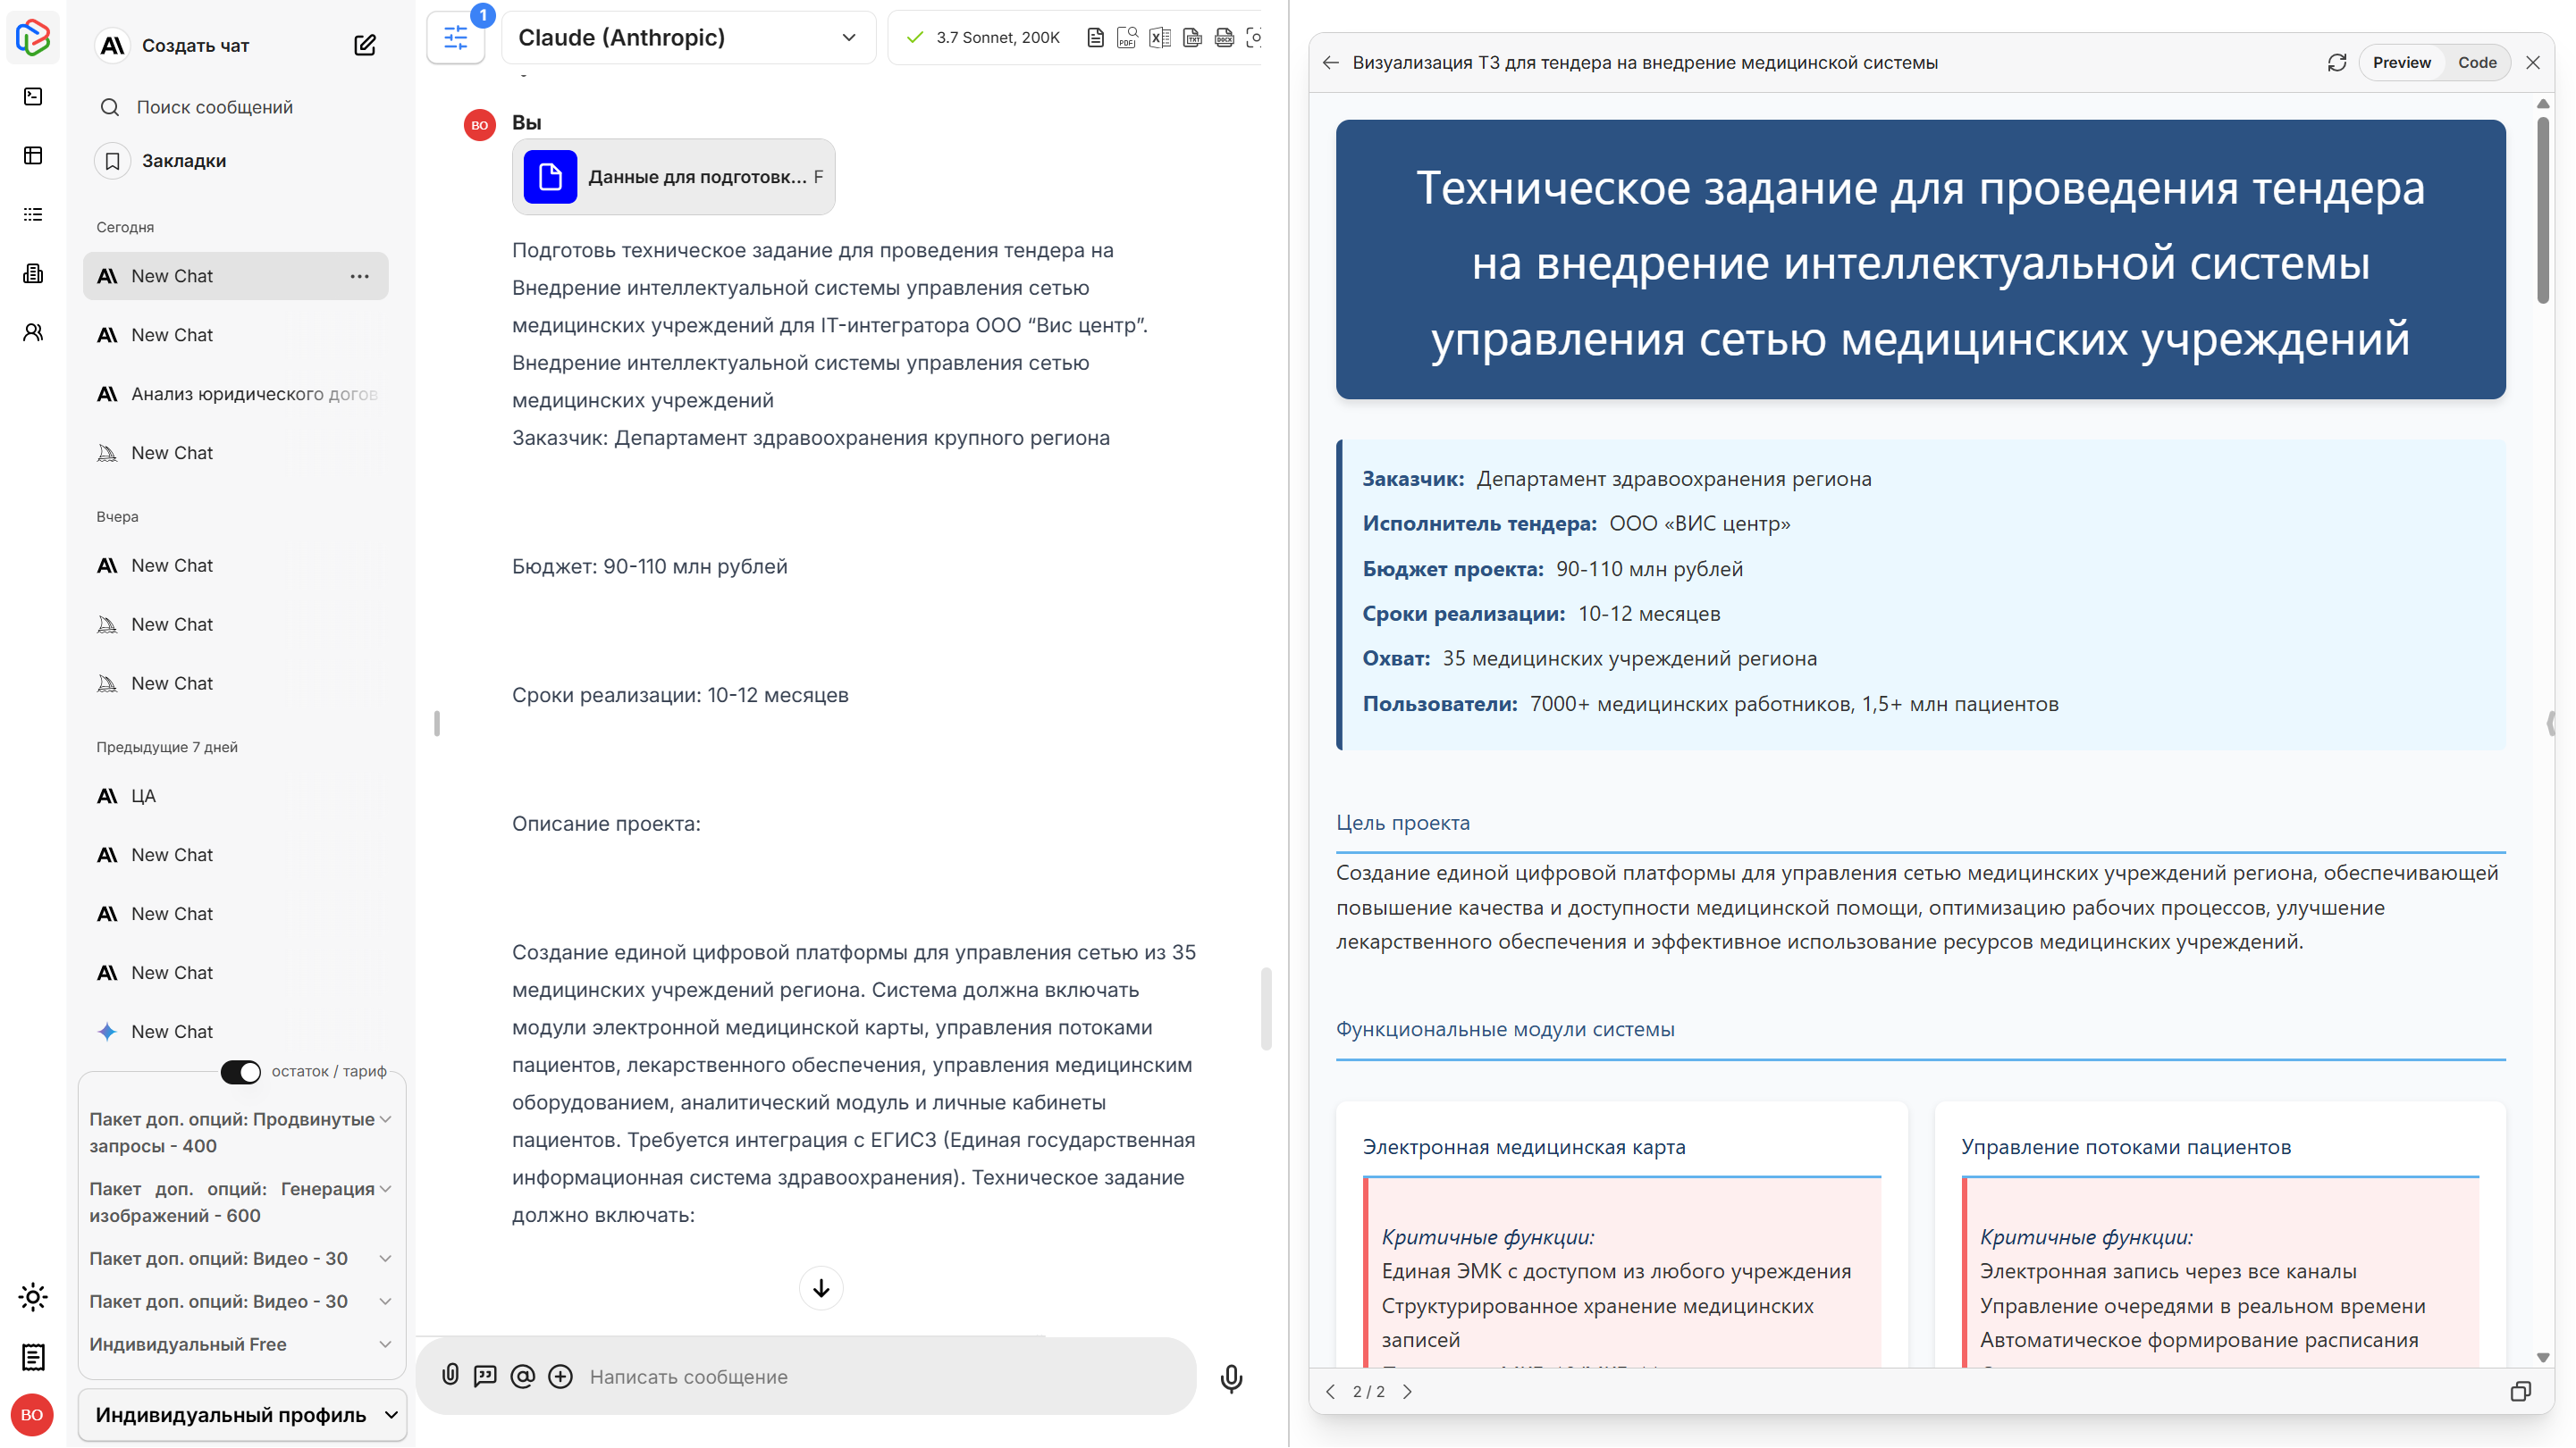The image size is (2576, 1448).
Task: Click the DOCX file icon in toolbar
Action: tap(1224, 38)
